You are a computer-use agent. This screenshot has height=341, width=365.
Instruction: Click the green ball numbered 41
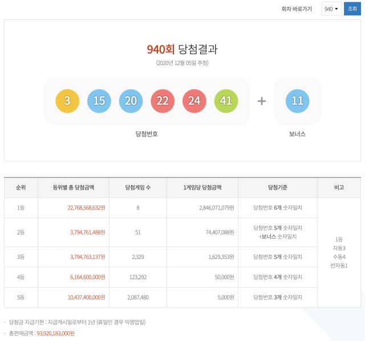pyautogui.click(x=226, y=101)
